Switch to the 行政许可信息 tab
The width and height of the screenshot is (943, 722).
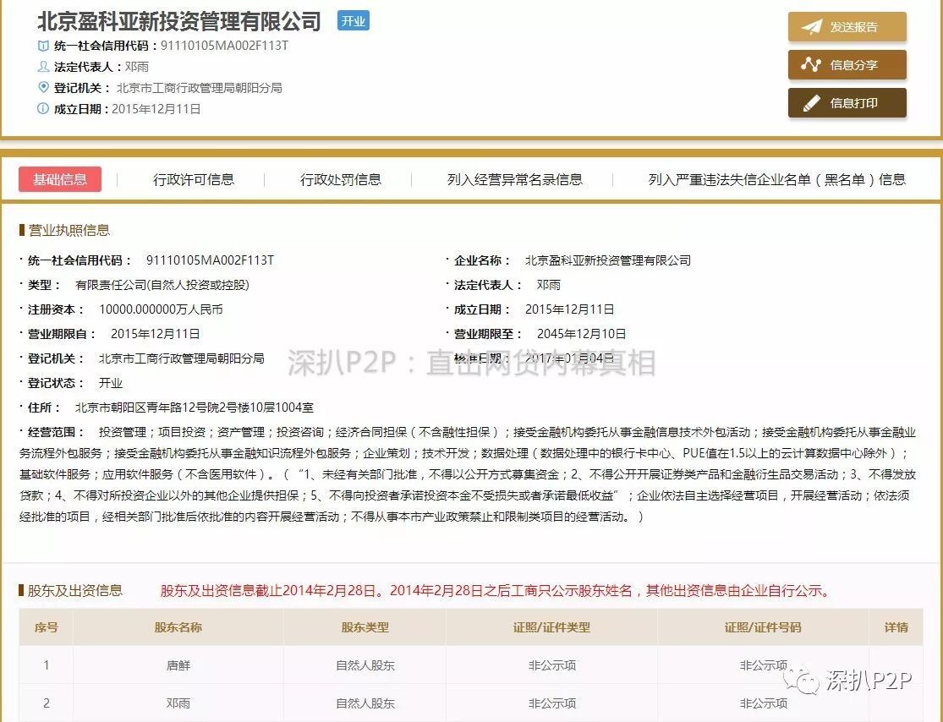(x=194, y=179)
